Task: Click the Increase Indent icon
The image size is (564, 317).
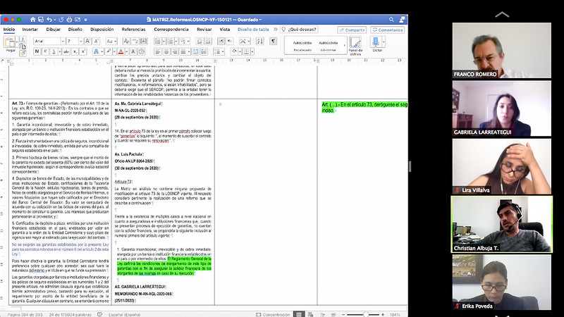Action: 208,42
